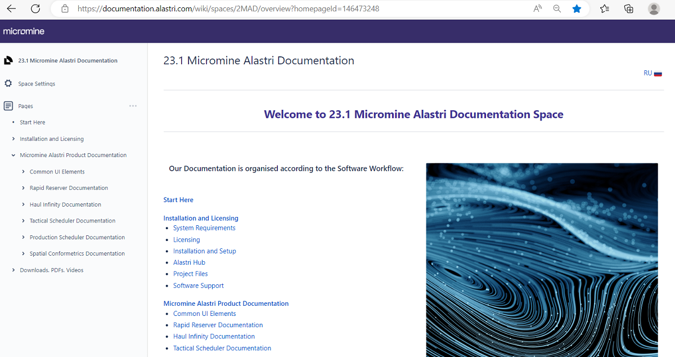This screenshot has height=357, width=675.
Task: Expand Installation and Licensing tree node
Action: 13,139
